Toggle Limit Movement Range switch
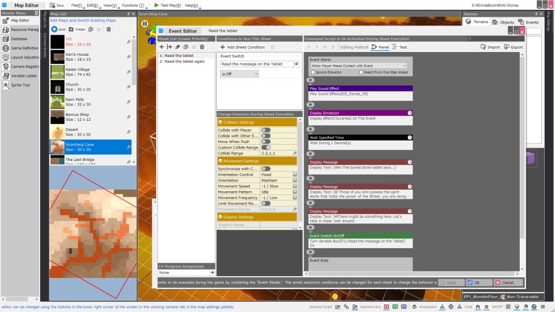Viewport: 555px width, 312px height. 266,204
